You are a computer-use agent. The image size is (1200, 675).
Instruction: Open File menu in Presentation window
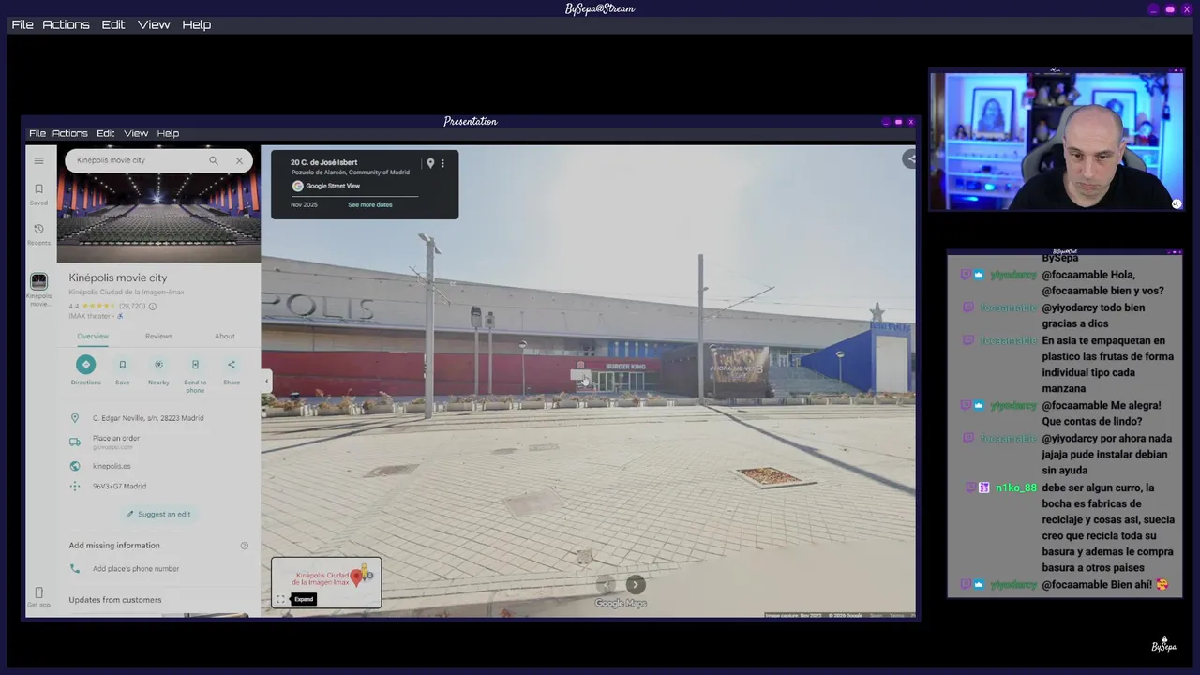pyautogui.click(x=37, y=133)
